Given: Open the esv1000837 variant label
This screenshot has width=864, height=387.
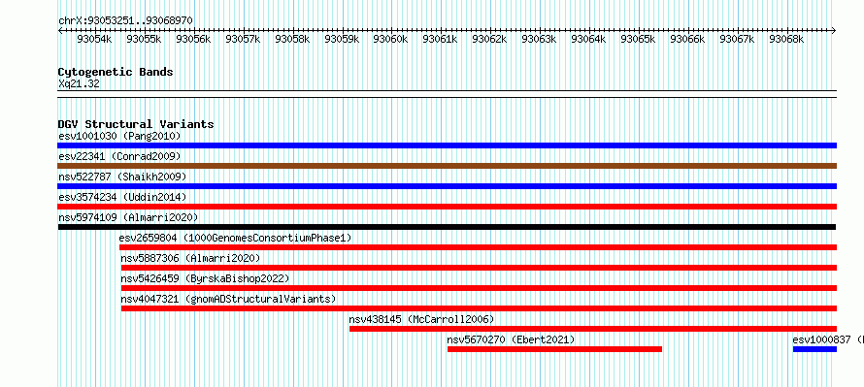Looking at the screenshot, I should point(828,339).
